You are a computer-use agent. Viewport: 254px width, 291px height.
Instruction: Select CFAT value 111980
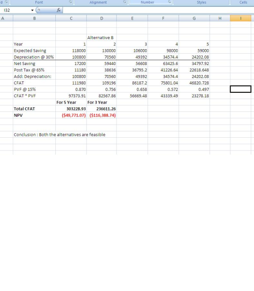coord(71,83)
